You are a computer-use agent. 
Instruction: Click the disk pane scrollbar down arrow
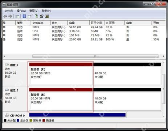click(164, 116)
